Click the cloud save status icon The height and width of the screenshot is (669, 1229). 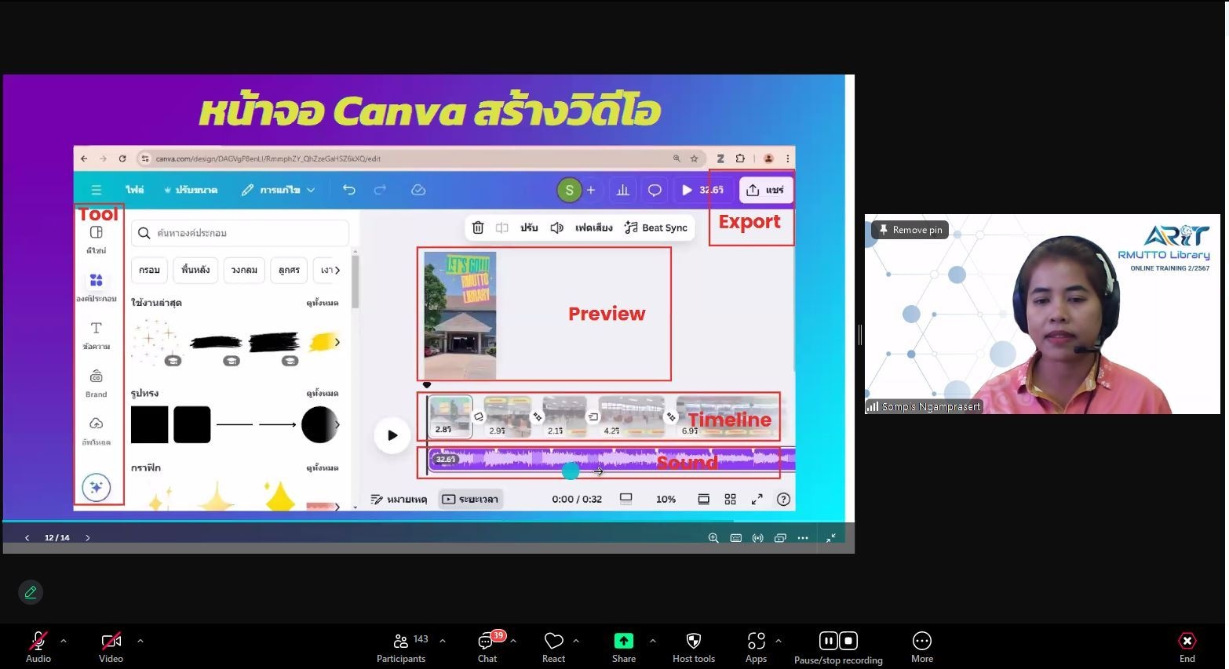pos(418,190)
